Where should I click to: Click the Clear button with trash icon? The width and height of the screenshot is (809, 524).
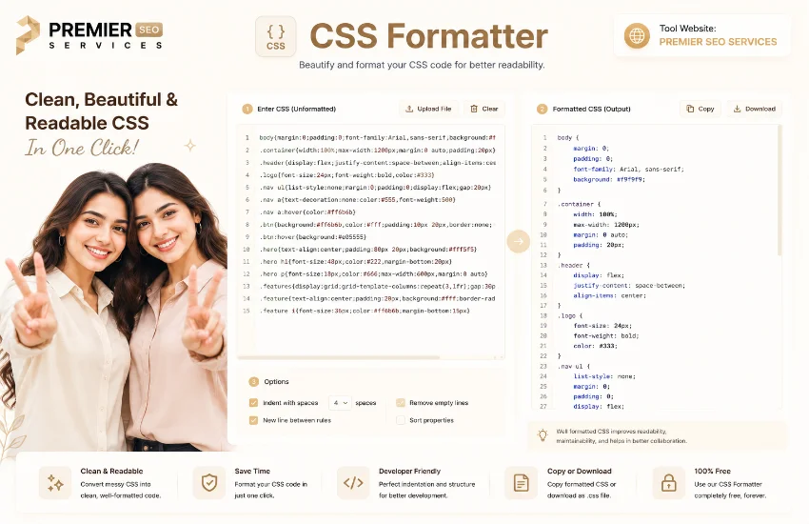tap(483, 109)
